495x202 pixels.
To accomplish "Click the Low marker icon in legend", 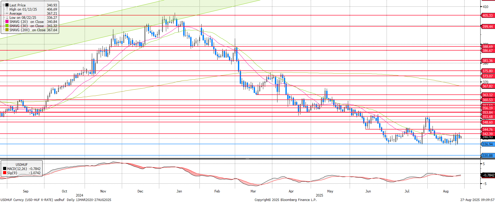I will click(7, 18).
